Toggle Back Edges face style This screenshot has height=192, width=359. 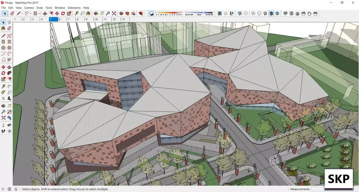pos(246,13)
